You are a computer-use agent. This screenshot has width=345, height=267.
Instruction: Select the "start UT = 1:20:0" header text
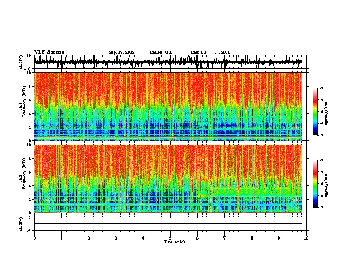click(x=210, y=52)
